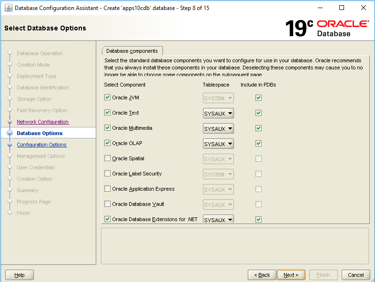The height and width of the screenshot is (282, 375).
Task: Toggle Include in PDBs for Oracle Multimedia
Action: coord(258,128)
